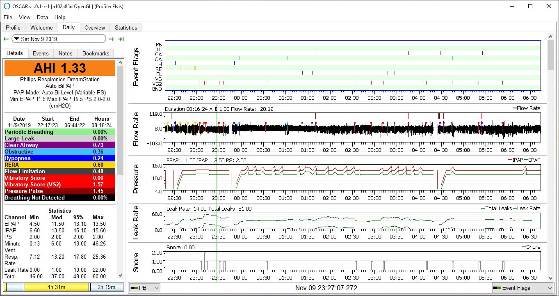Click the Pressure Pulse dark-red row

coord(60,191)
